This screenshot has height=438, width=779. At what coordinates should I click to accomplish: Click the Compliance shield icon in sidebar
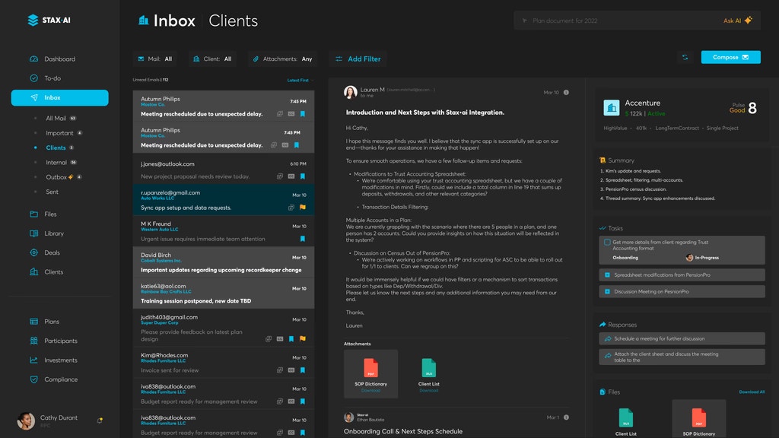[x=33, y=379]
